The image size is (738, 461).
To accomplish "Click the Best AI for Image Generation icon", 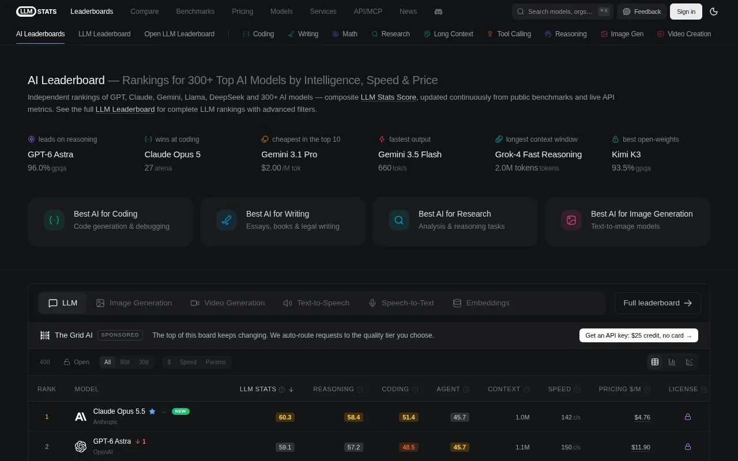I will (571, 220).
